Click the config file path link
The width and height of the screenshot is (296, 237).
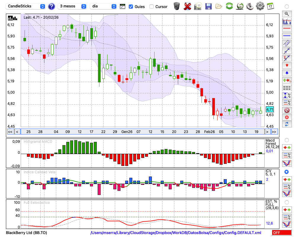click(176, 233)
